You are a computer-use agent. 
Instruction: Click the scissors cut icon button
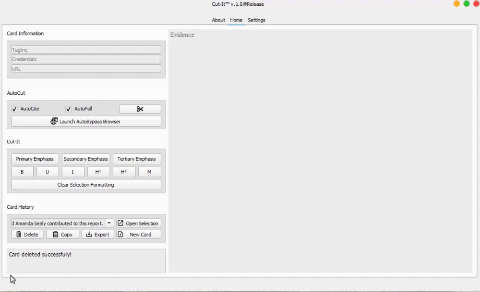point(140,109)
